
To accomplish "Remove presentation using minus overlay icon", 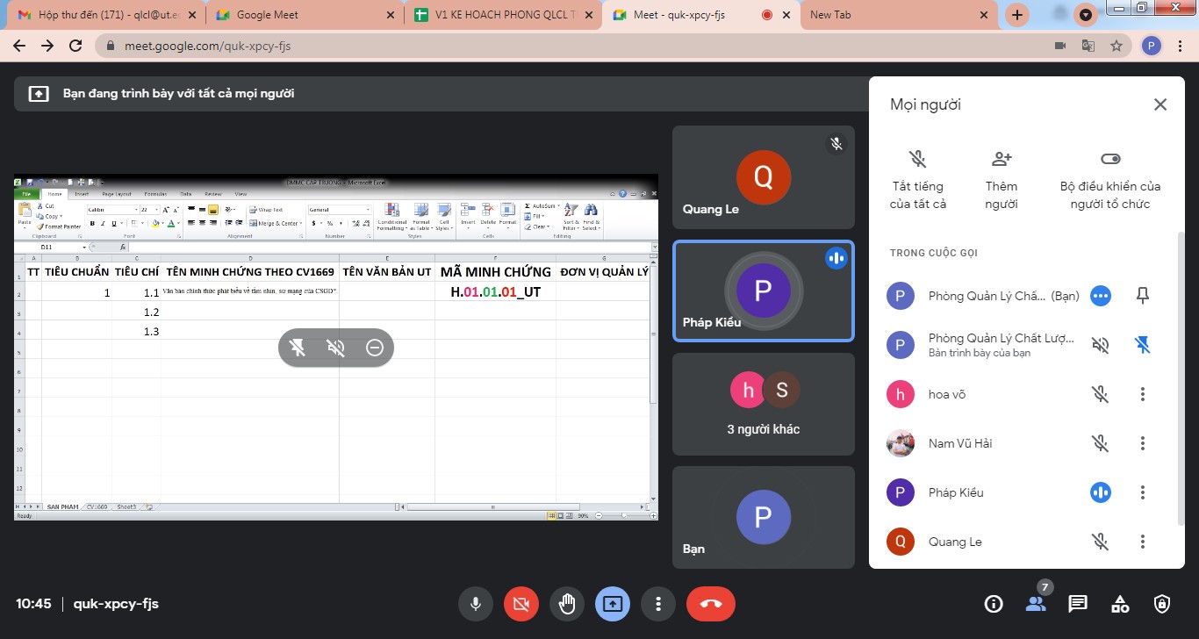I will (375, 348).
